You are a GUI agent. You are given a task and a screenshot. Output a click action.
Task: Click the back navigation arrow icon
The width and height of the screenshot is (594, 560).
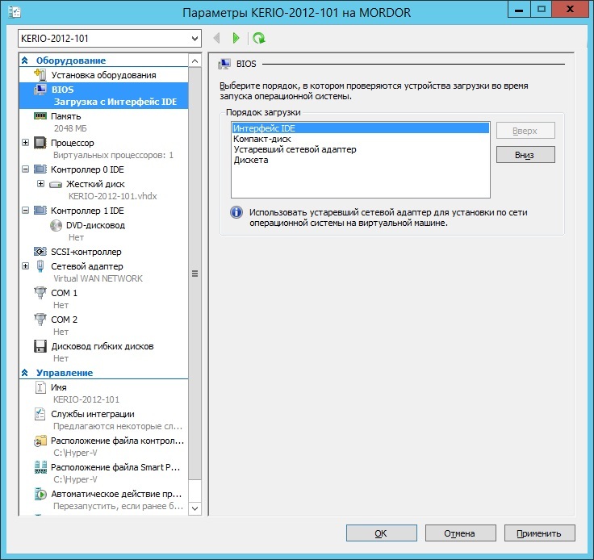point(216,38)
